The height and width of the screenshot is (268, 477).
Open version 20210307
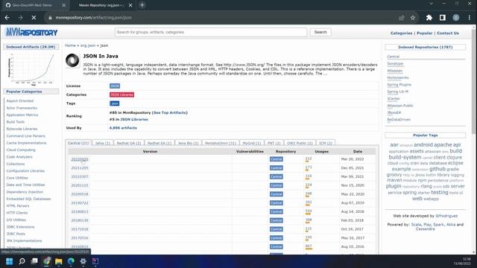[80, 177]
